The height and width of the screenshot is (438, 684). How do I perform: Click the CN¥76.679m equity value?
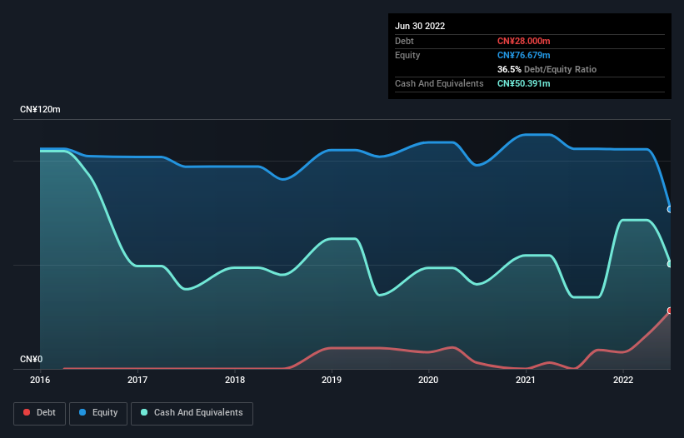coord(524,55)
